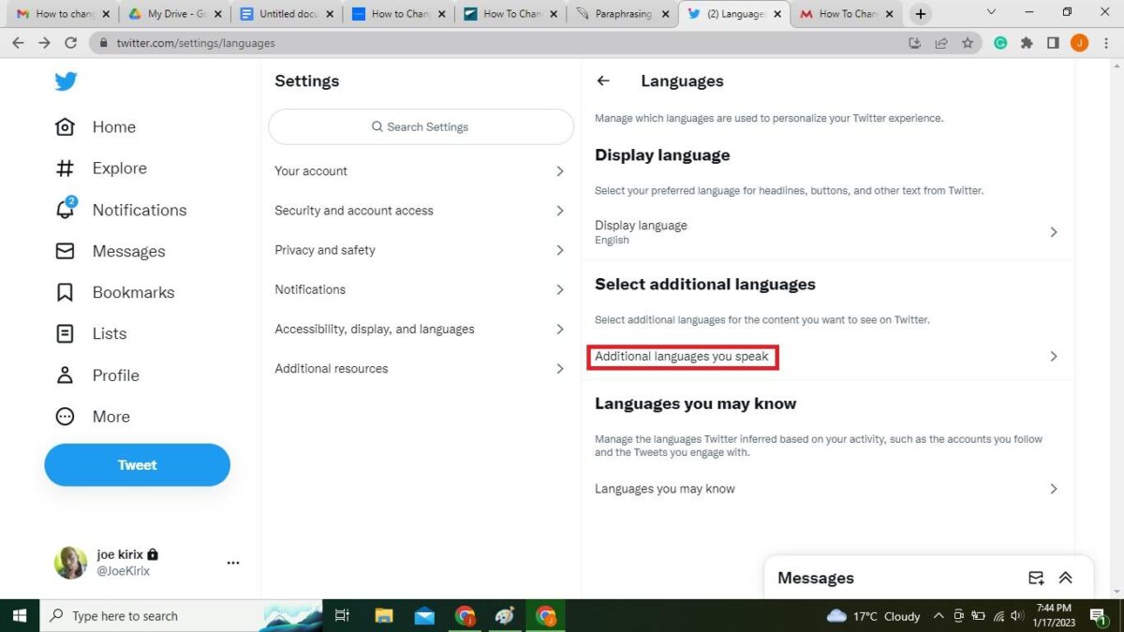Switch to Untitled document tab
This screenshot has width=1124, height=632.
tap(287, 14)
